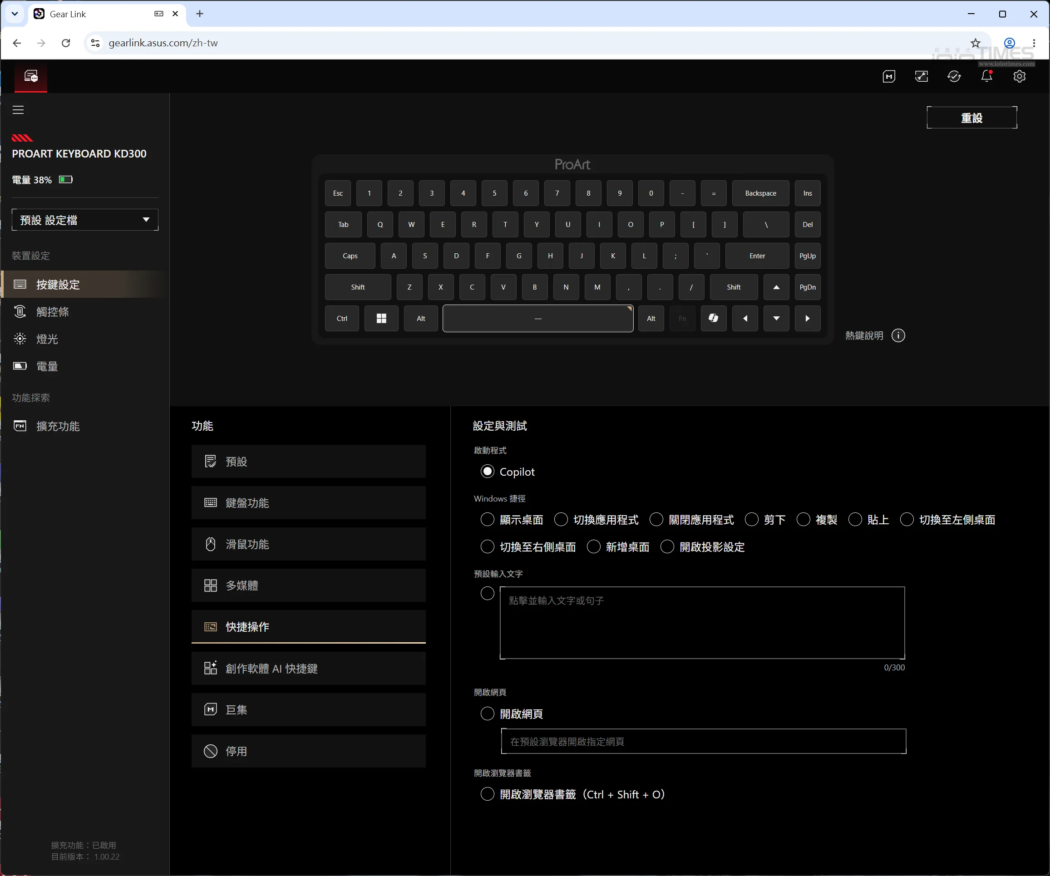This screenshot has width=1050, height=876.
Task: Choose the 滑鼠功能 function category
Action: pos(309,544)
